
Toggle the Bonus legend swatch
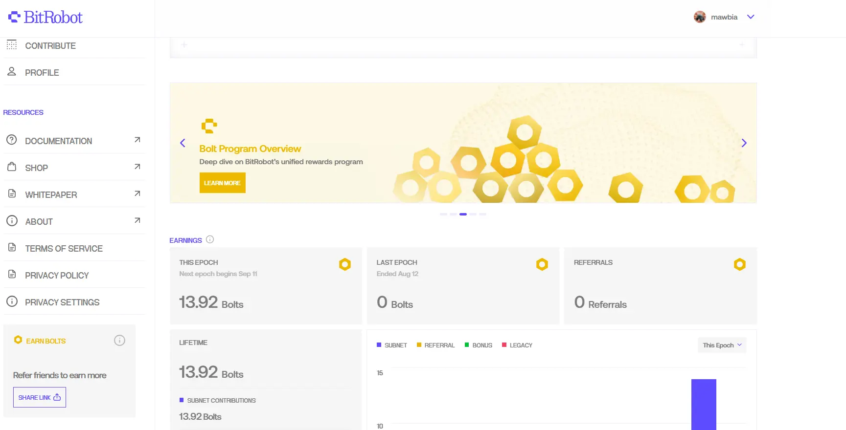coord(467,345)
